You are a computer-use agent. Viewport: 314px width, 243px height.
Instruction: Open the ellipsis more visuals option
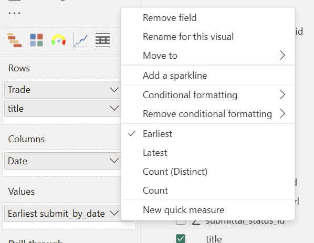click(14, 13)
